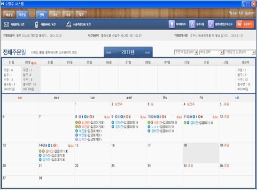Open the 주문자 입금상태 dropdown
Image resolution: width=257 pixels, height=190 pixels.
point(186,52)
